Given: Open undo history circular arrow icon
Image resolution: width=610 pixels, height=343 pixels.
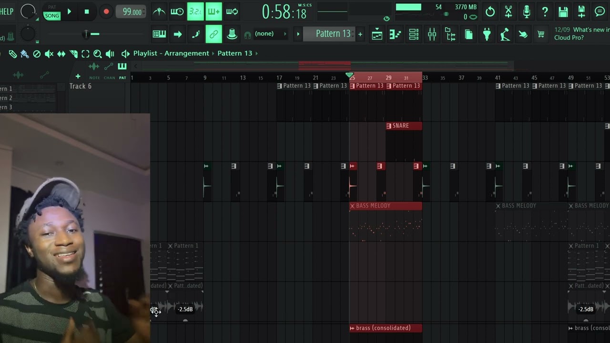Looking at the screenshot, I should (490, 12).
